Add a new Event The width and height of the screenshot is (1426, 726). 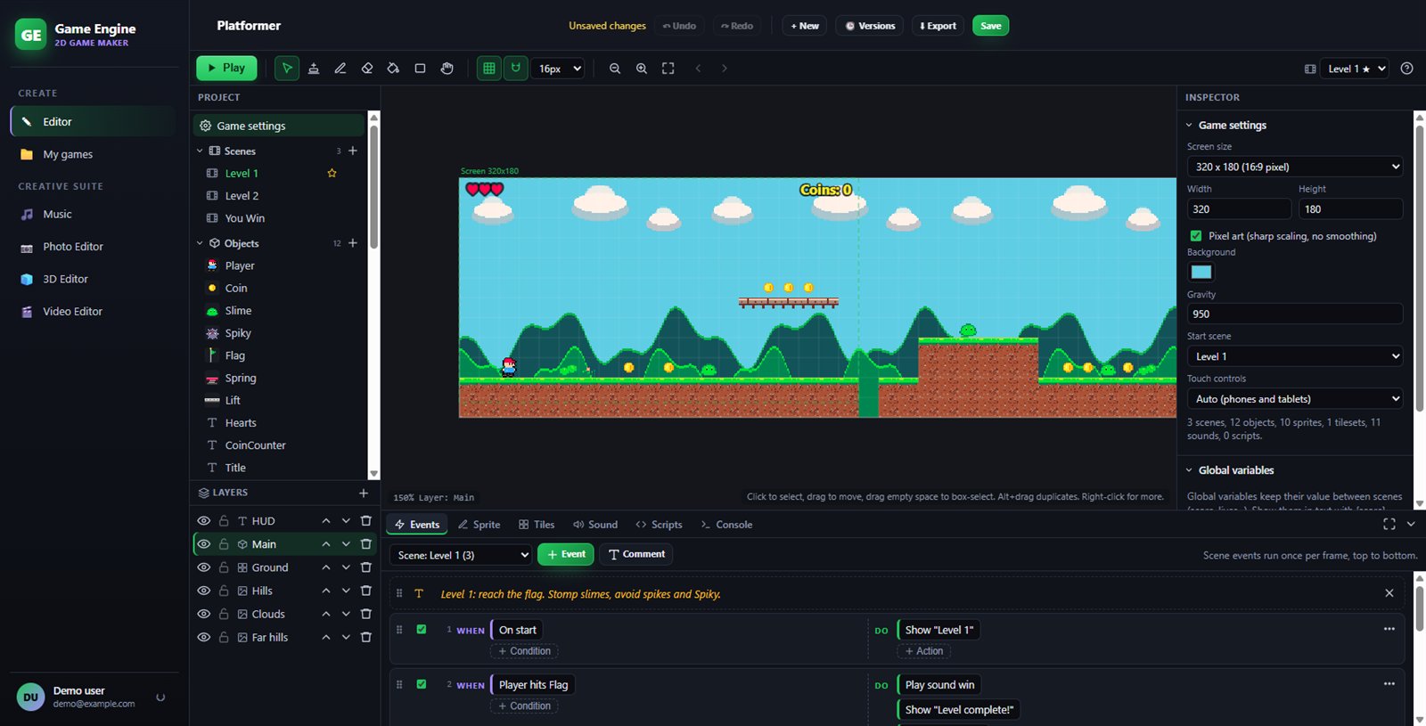point(566,554)
